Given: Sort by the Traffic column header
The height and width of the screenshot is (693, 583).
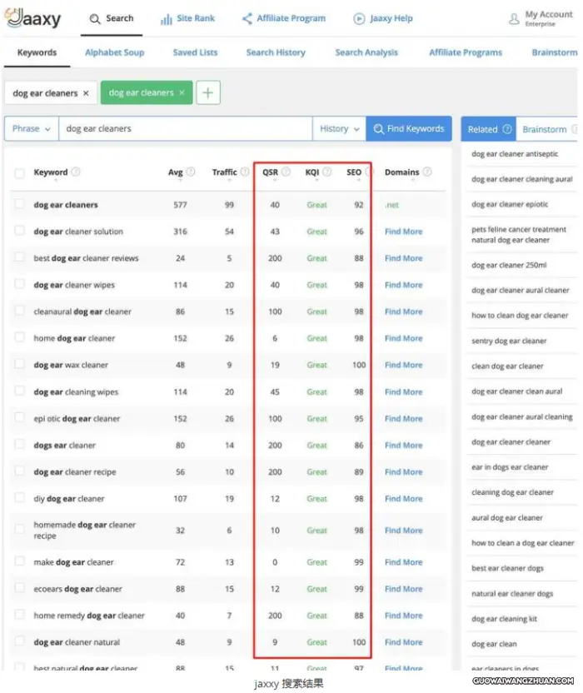Looking at the screenshot, I should 224,172.
